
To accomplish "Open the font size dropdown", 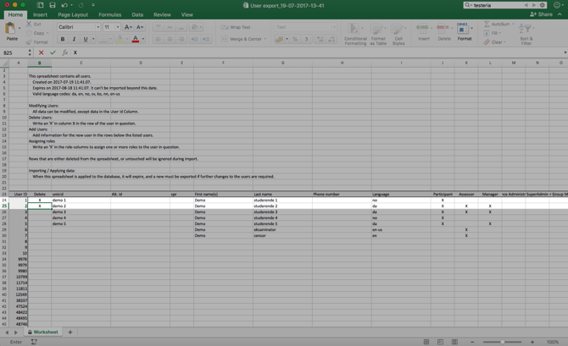I will (x=111, y=27).
